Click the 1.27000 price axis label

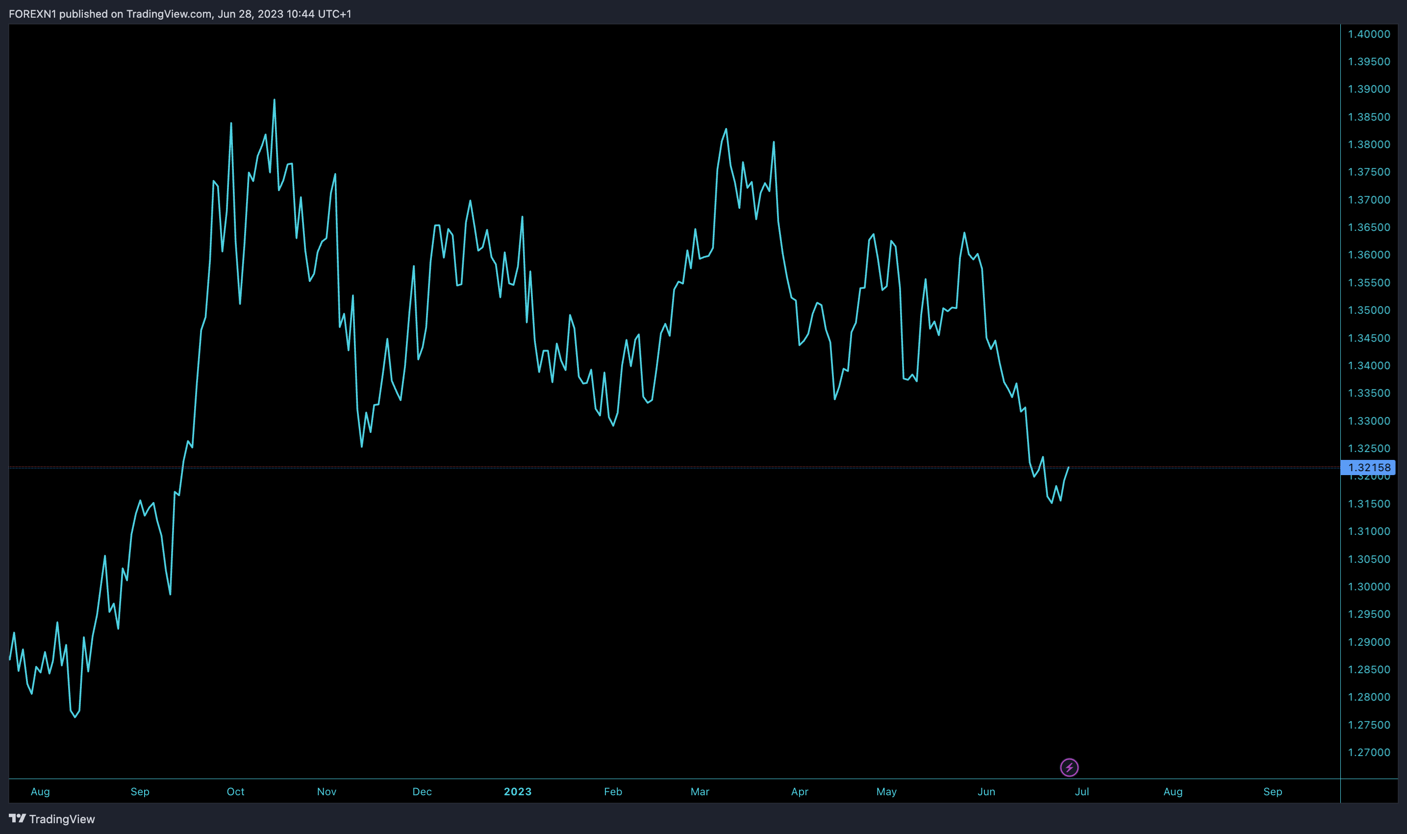coord(1369,753)
